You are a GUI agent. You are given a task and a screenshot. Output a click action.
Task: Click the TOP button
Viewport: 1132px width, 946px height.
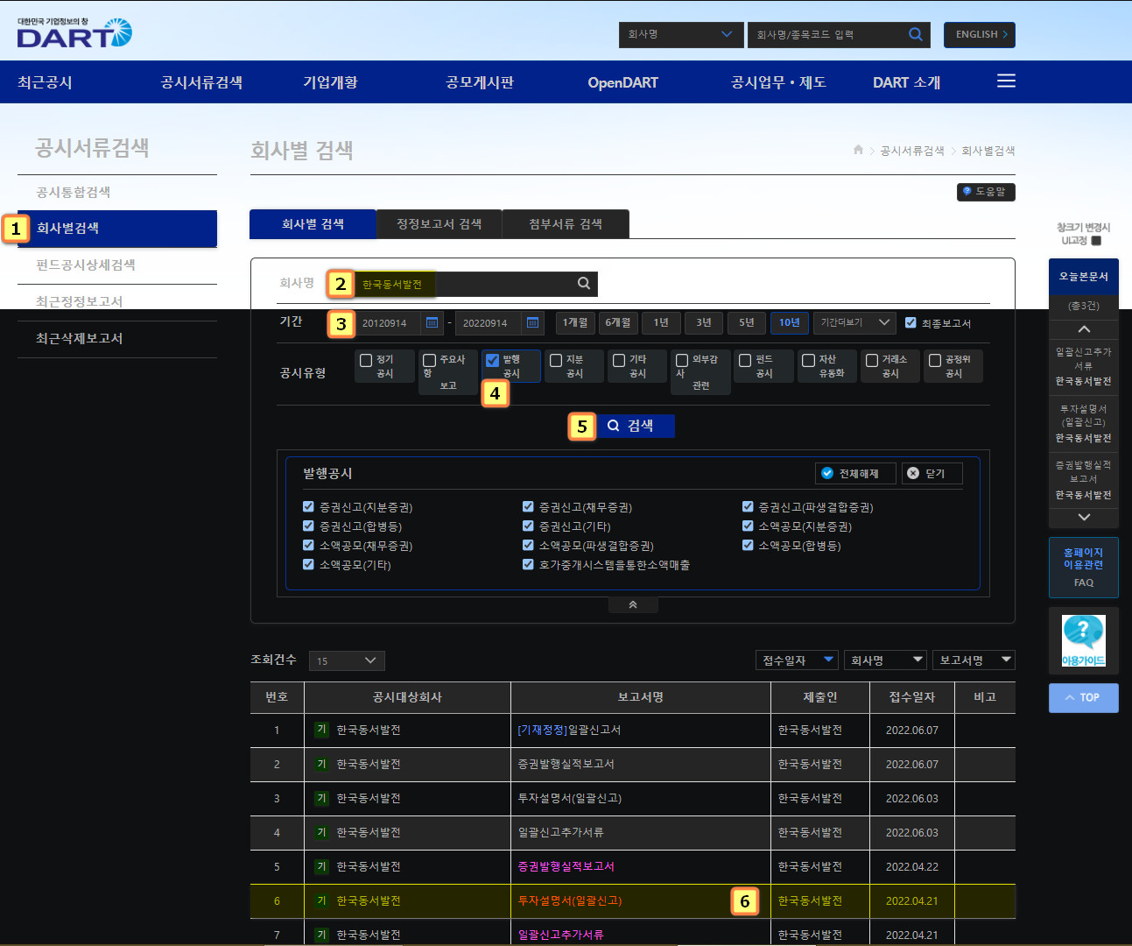click(x=1084, y=698)
